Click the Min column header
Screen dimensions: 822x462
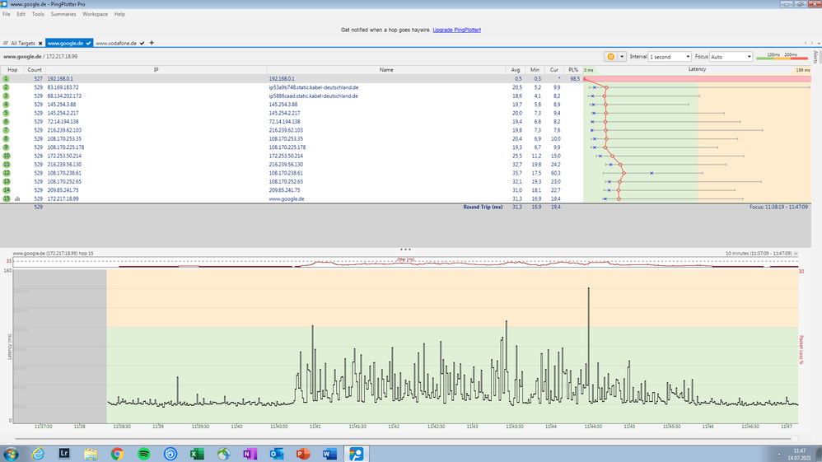535,70
